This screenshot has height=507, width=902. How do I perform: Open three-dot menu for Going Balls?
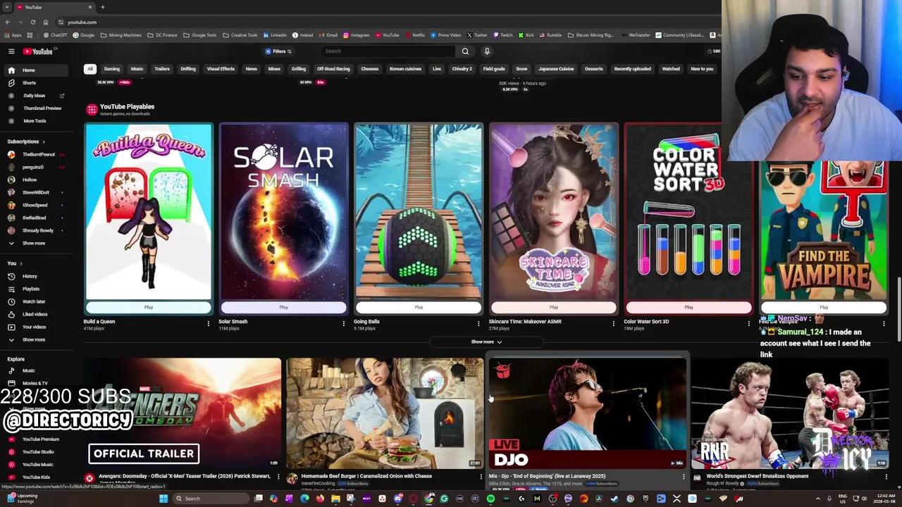pyautogui.click(x=478, y=323)
